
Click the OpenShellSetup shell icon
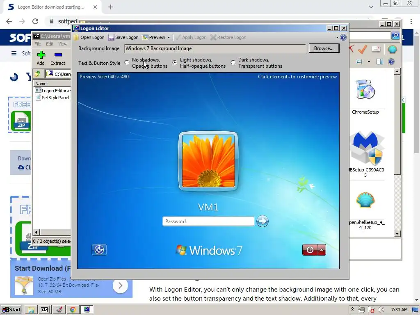click(365, 200)
